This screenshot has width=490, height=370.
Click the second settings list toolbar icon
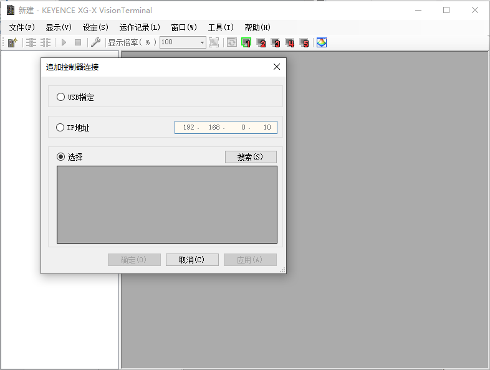coord(46,42)
